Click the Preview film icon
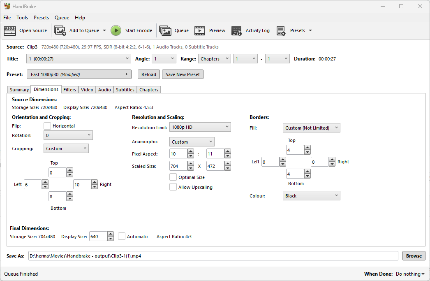The height and width of the screenshot is (281, 430). point(200,30)
